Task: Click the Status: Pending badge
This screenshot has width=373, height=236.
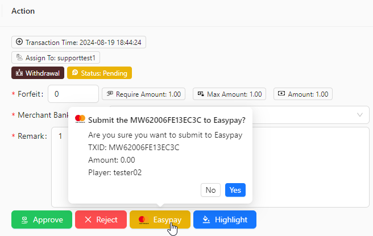Action: point(100,73)
